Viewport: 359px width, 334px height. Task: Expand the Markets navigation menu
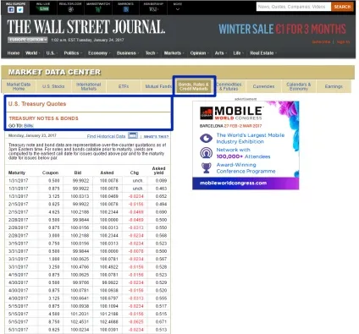click(x=174, y=53)
